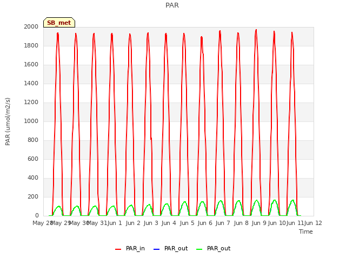Image resolution: width=346 pixels, height=259 pixels.
Task: Click the 800 y-axis tick label
Action: click(33, 140)
